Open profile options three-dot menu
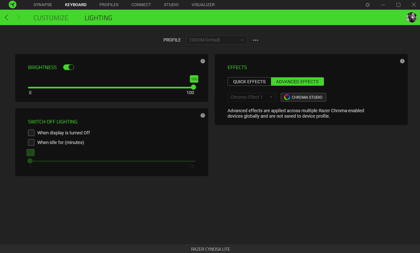420x253 pixels. click(x=256, y=40)
